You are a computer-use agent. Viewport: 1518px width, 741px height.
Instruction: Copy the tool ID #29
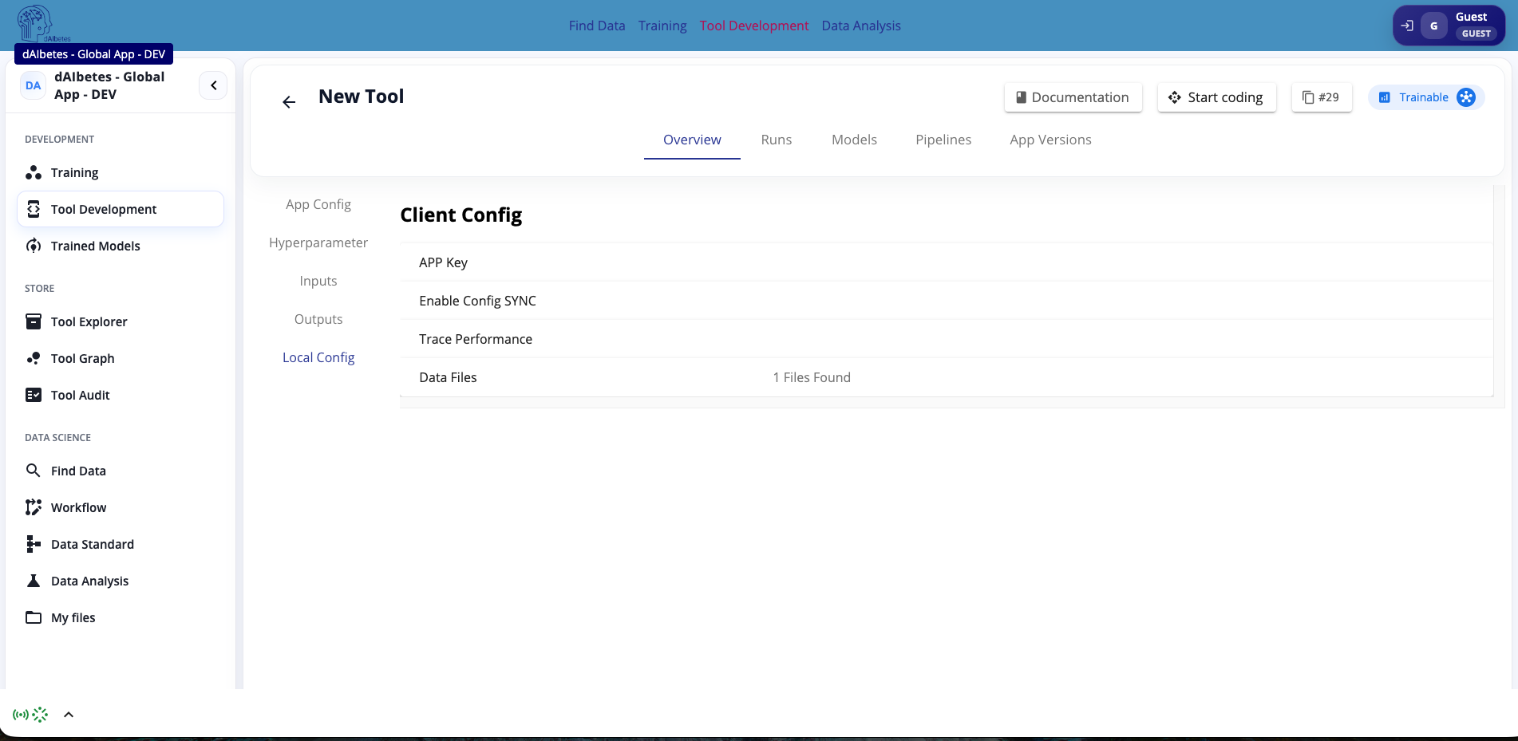pyautogui.click(x=1322, y=97)
